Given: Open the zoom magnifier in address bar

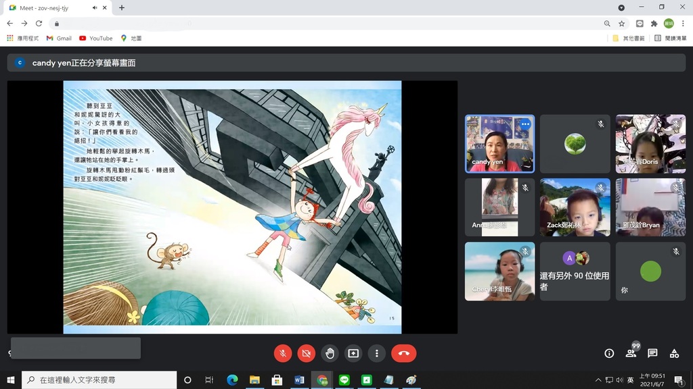Looking at the screenshot, I should coord(607,24).
